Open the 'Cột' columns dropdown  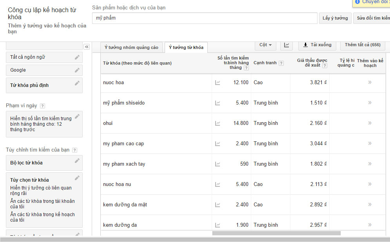pos(265,45)
